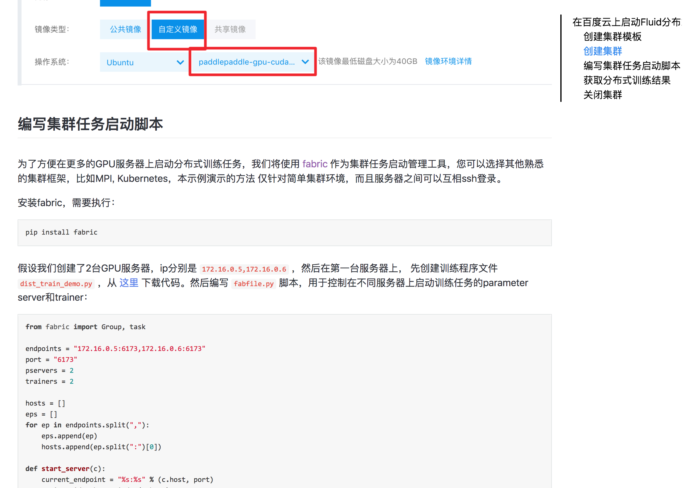Navigate to 关闭集群 in the outline

pyautogui.click(x=603, y=95)
